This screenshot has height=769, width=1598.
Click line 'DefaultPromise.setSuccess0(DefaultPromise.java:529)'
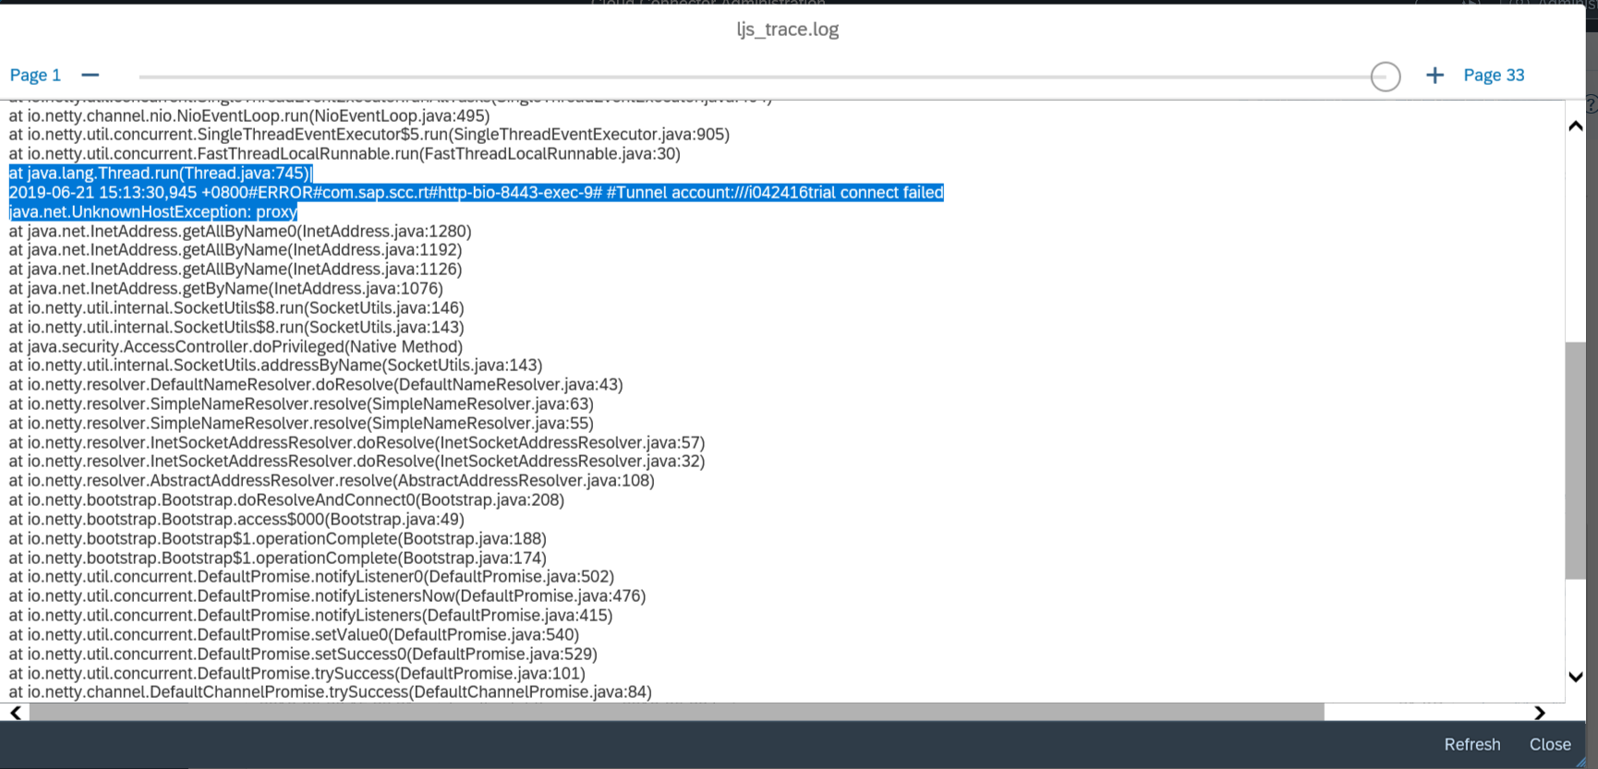pyautogui.click(x=303, y=655)
